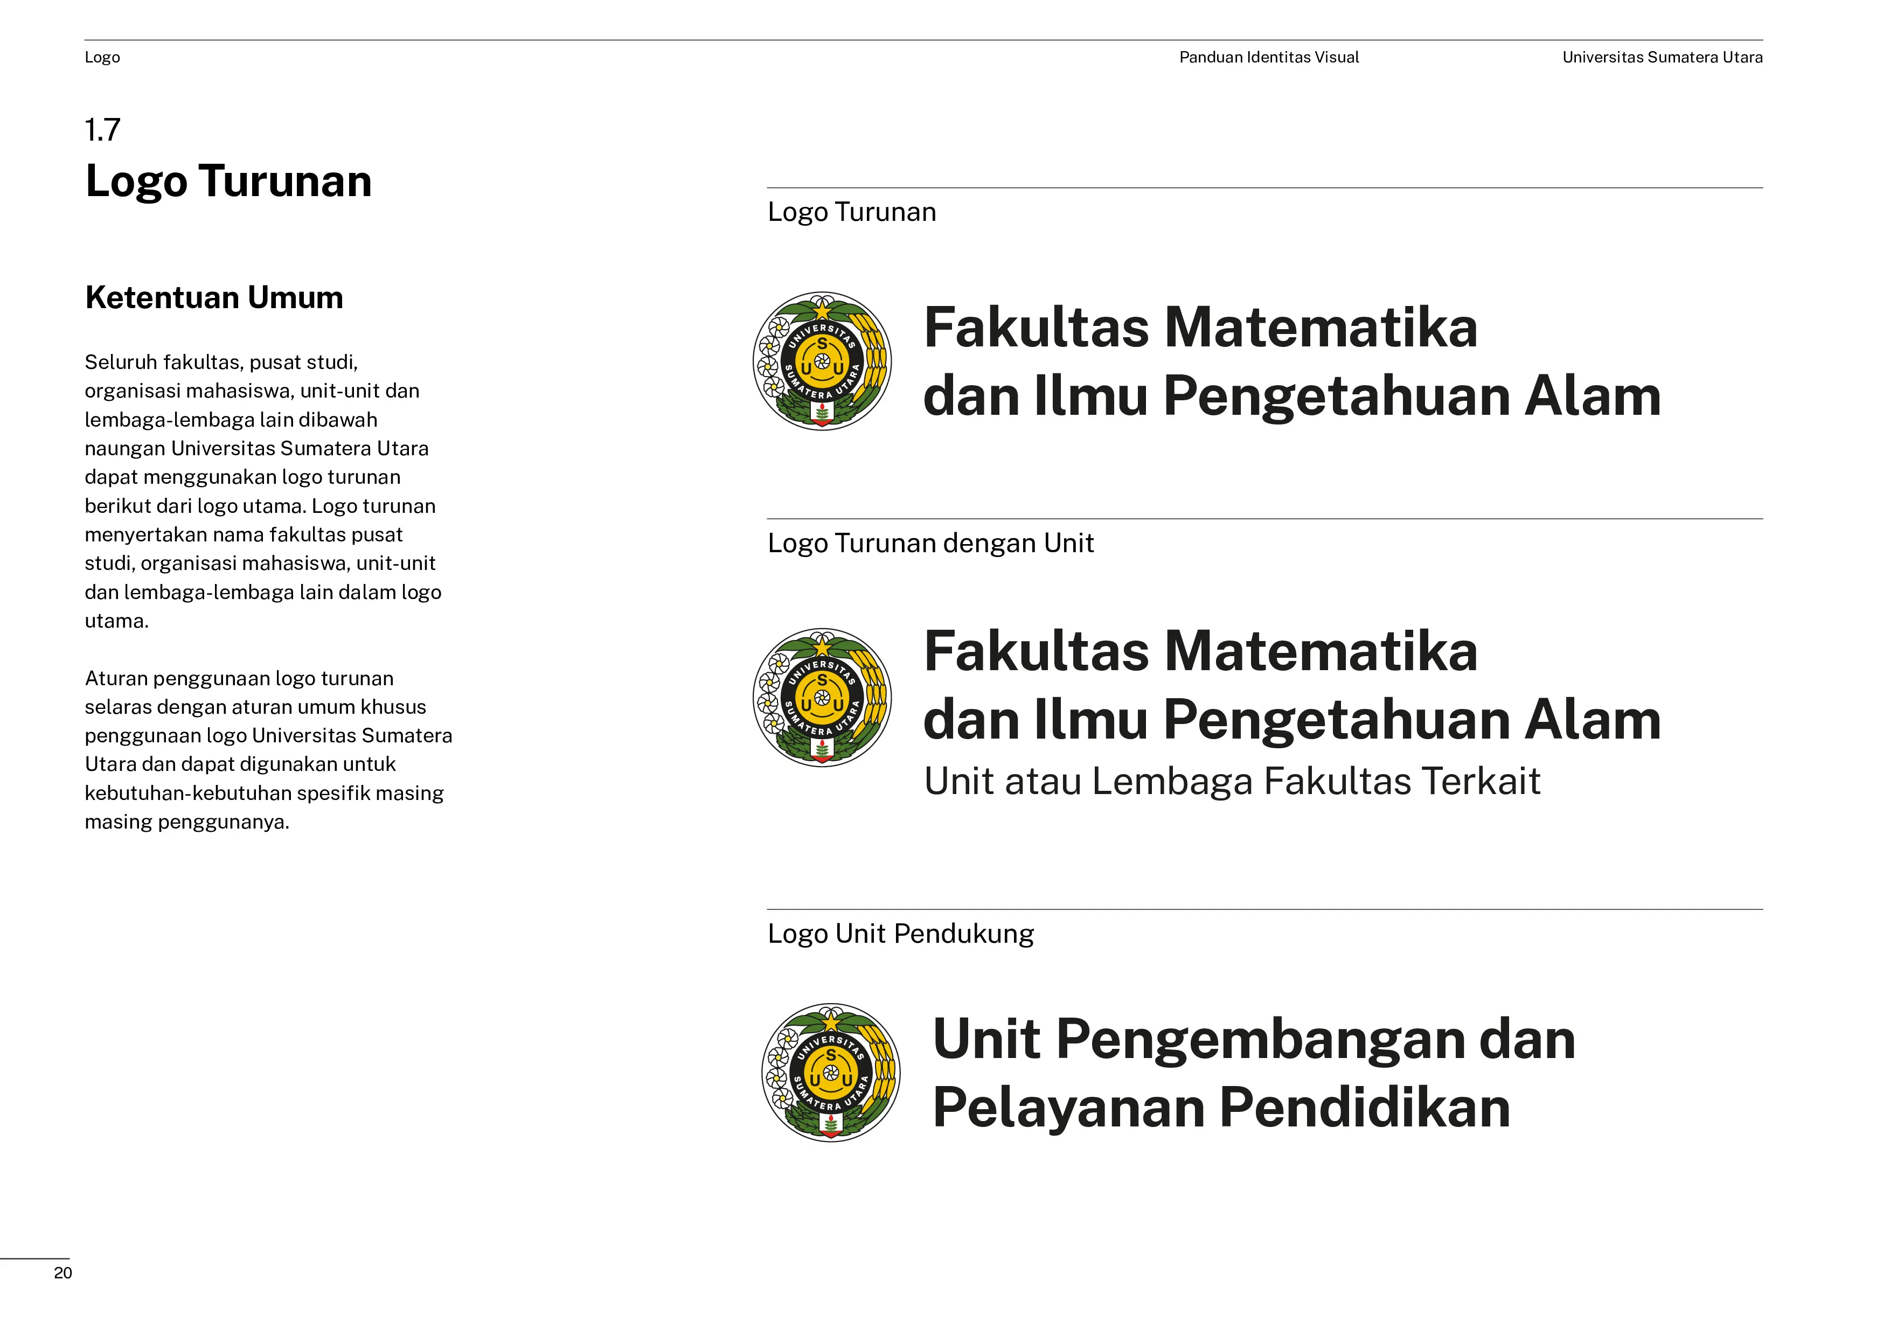This screenshot has width=1890, height=1336.
Task: Click 'Universitas Sumatera Utara' header text
Action: pyautogui.click(x=1662, y=58)
